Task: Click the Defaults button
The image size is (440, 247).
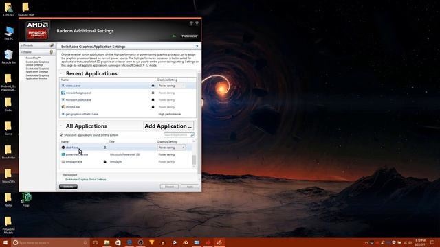Action: (x=68, y=187)
